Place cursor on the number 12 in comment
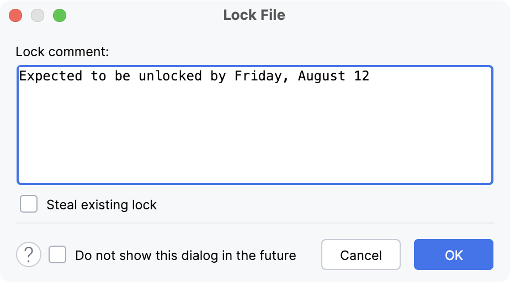This screenshot has height=282, width=510. 362,76
